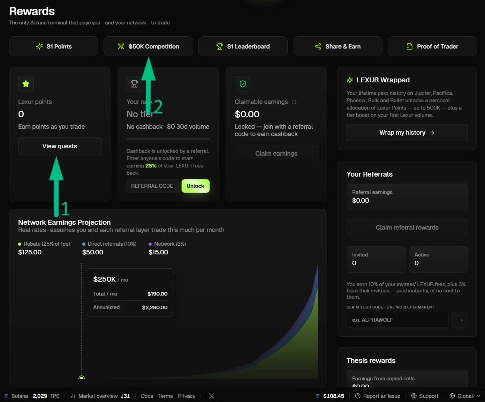Open the Privacy link

point(187,396)
